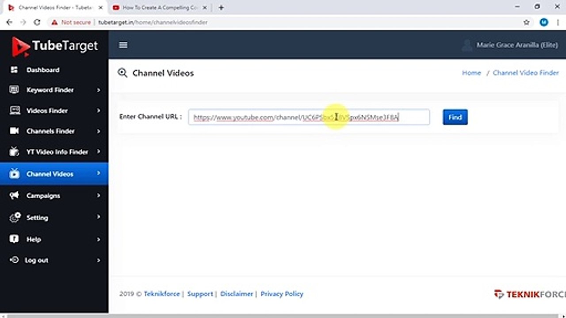Open the Privacy Policy footer link

(x=282, y=294)
